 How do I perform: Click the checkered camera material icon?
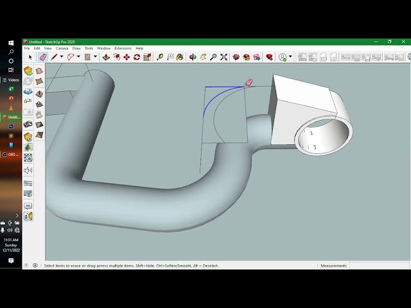pos(28,158)
